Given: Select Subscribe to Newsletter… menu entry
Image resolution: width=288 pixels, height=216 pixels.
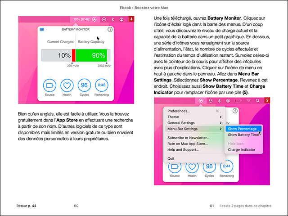Looking at the screenshot, I should click(193, 137).
